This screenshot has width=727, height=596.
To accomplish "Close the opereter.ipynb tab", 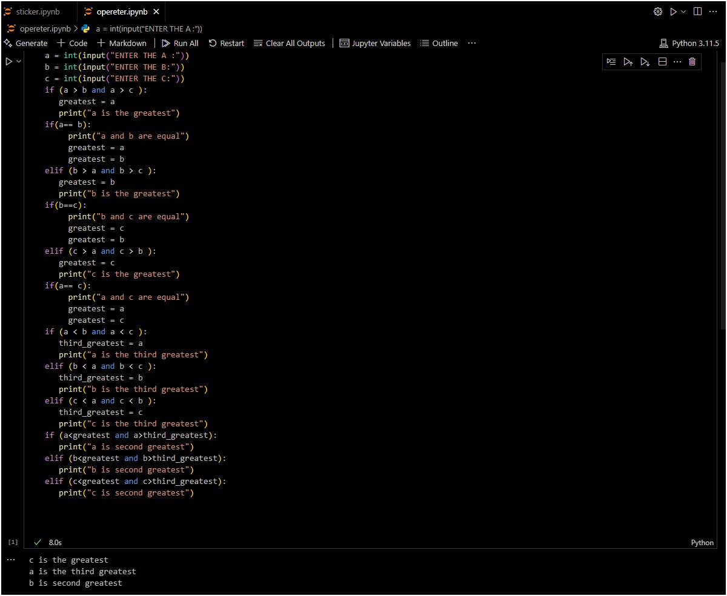I will pos(156,12).
